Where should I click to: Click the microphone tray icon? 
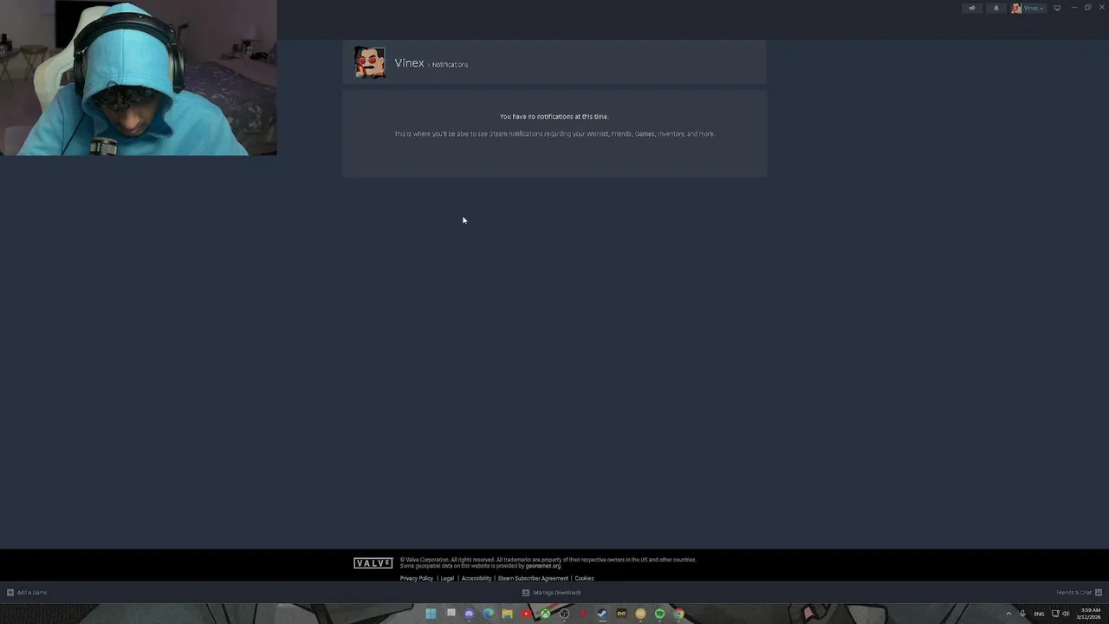point(1023,614)
